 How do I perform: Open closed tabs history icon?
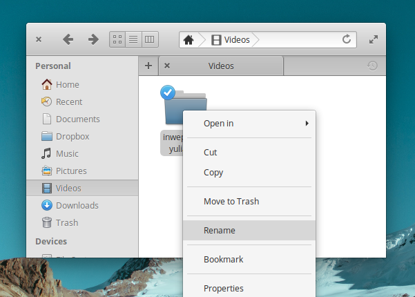pos(372,66)
